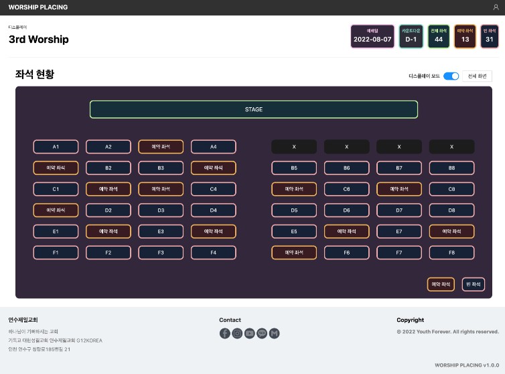Select seat C8

[451, 189]
